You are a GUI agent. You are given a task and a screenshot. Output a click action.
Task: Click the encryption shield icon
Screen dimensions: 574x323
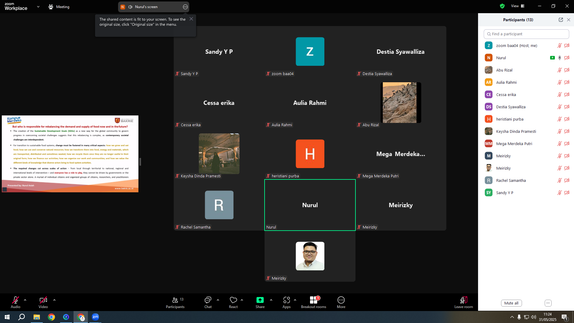pos(502,6)
